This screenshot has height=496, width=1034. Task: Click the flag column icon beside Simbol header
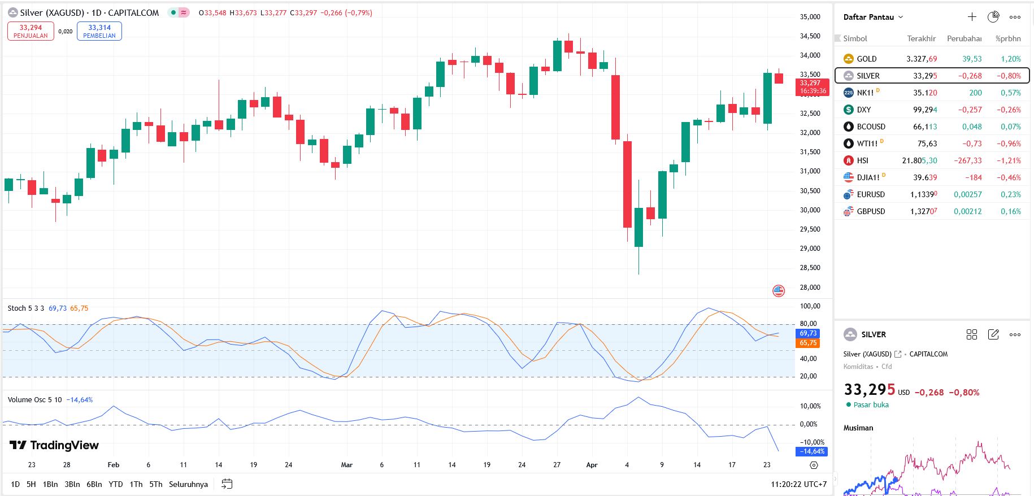pos(837,38)
